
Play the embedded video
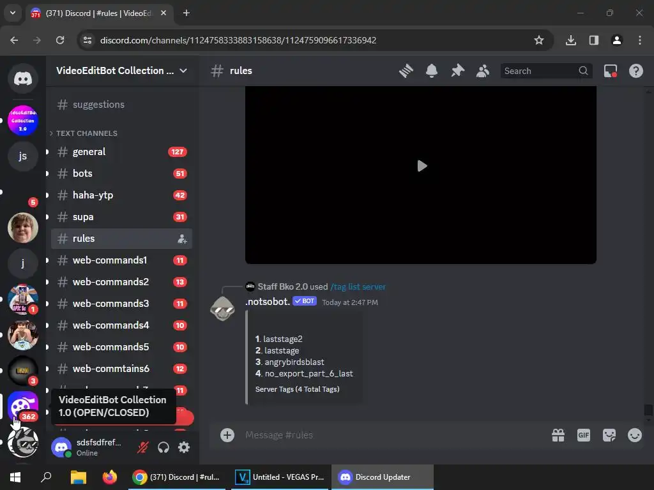pyautogui.click(x=422, y=166)
